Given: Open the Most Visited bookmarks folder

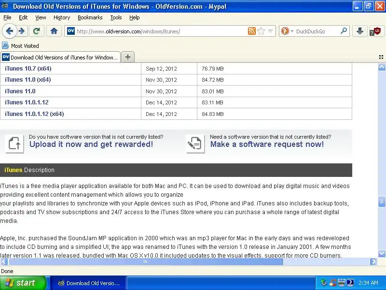Looking at the screenshot, I should click(20, 45).
